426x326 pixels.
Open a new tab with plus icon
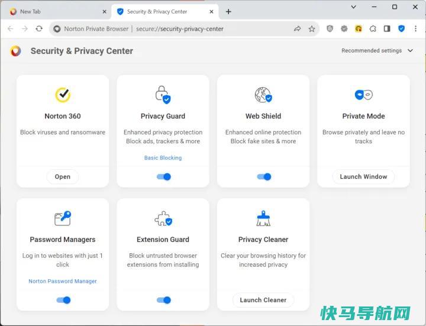228,11
